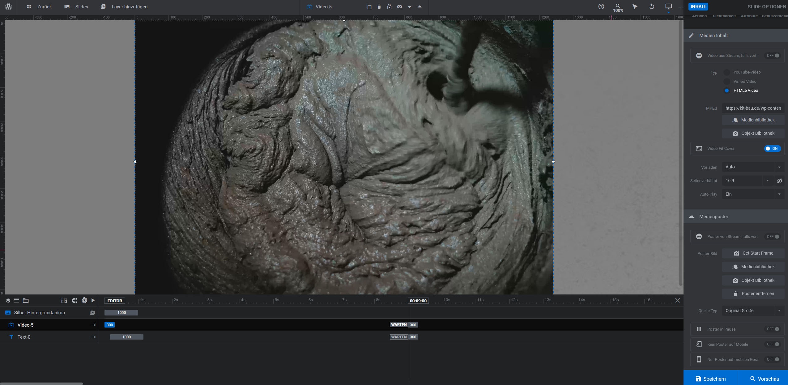
Task: Toggle Video aus Stream option
Action: (773, 56)
